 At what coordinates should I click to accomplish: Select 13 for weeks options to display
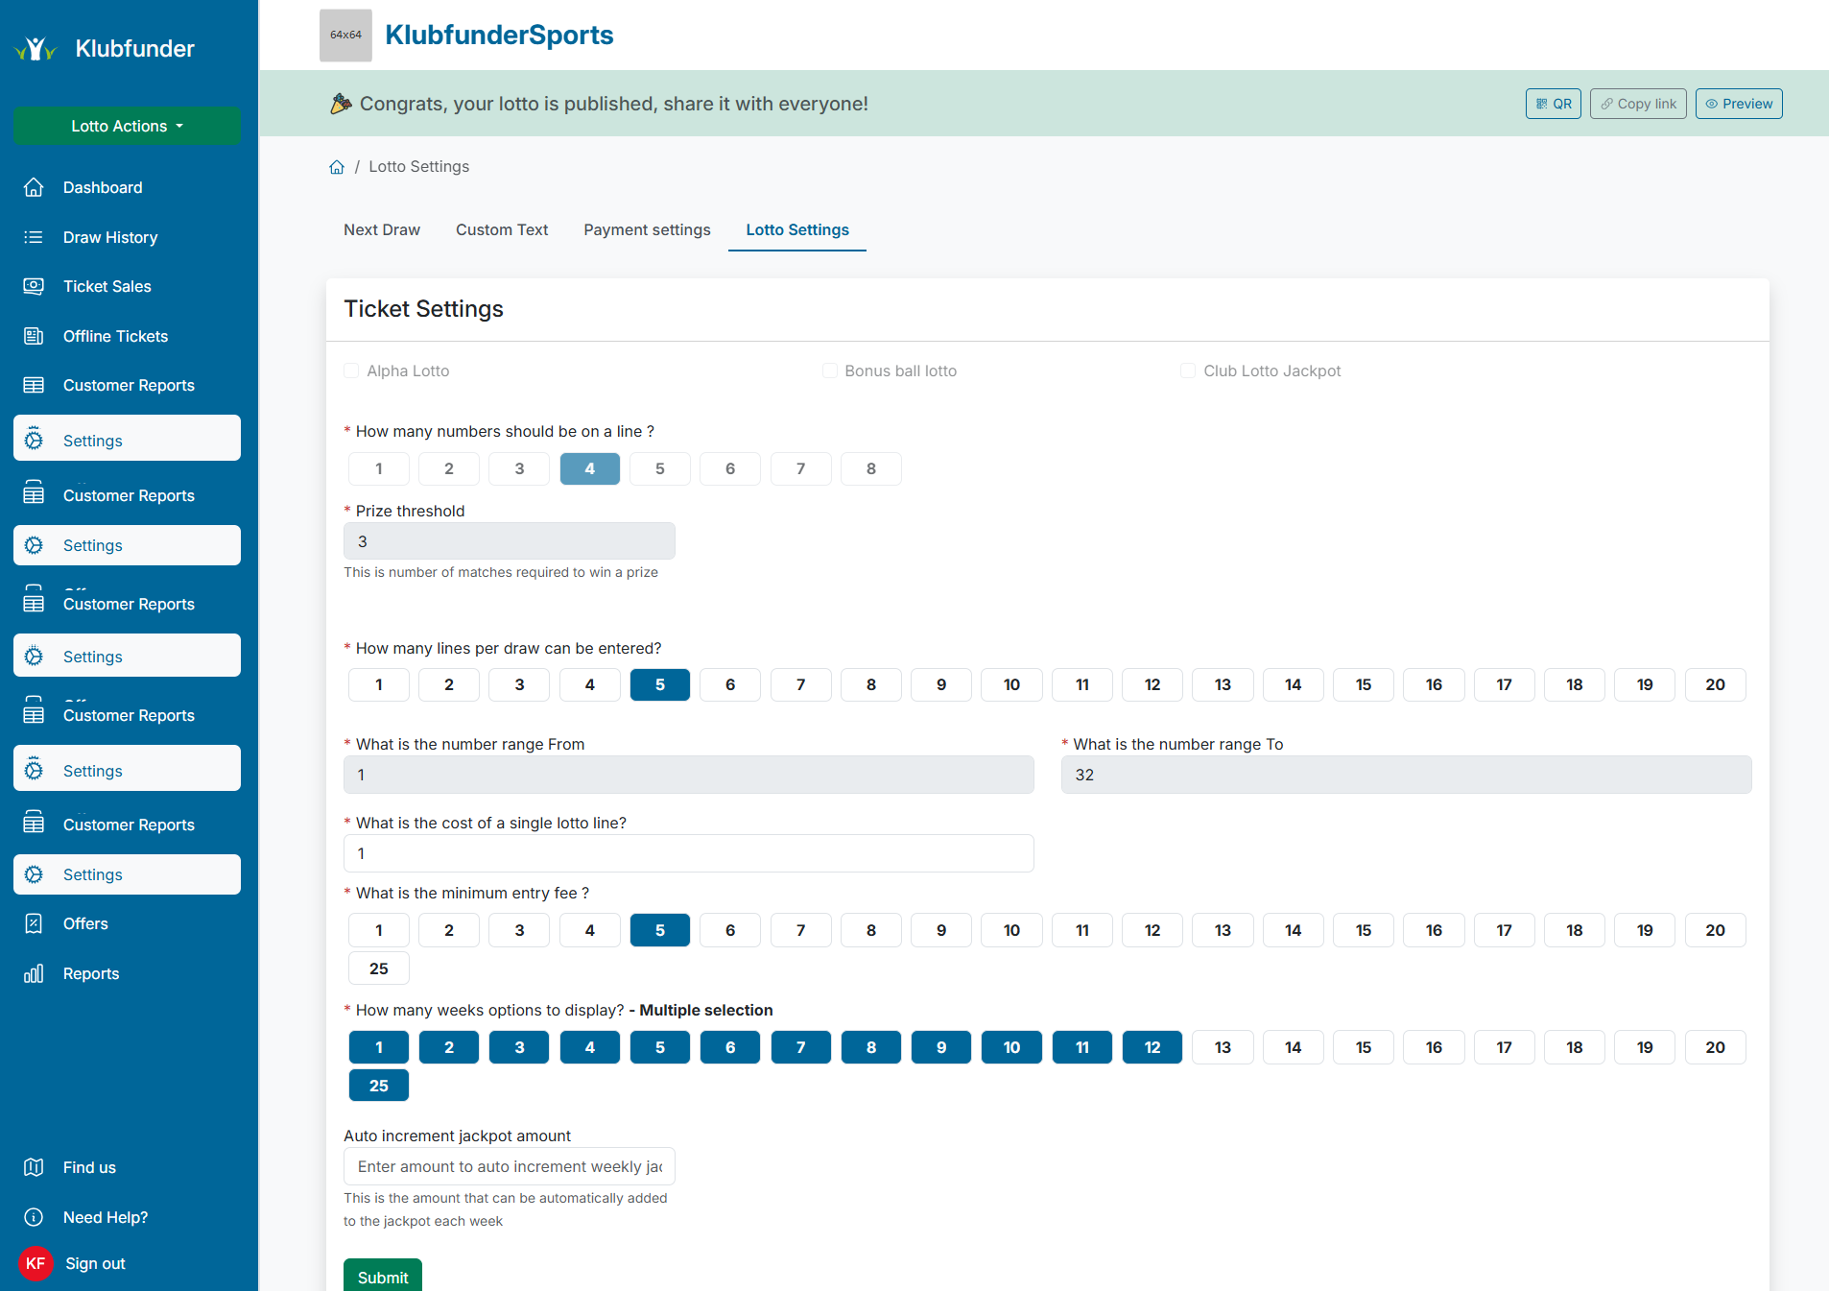(x=1223, y=1047)
